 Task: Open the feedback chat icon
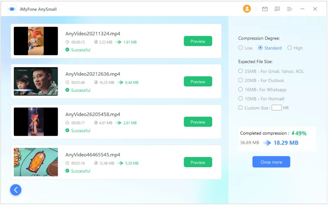point(277,9)
